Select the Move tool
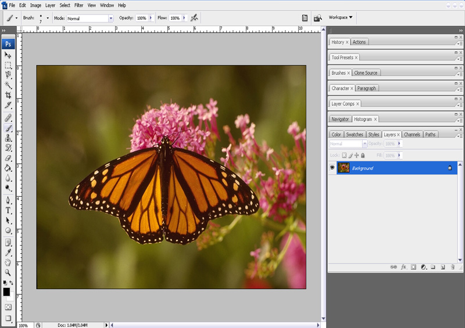 (x=8, y=55)
